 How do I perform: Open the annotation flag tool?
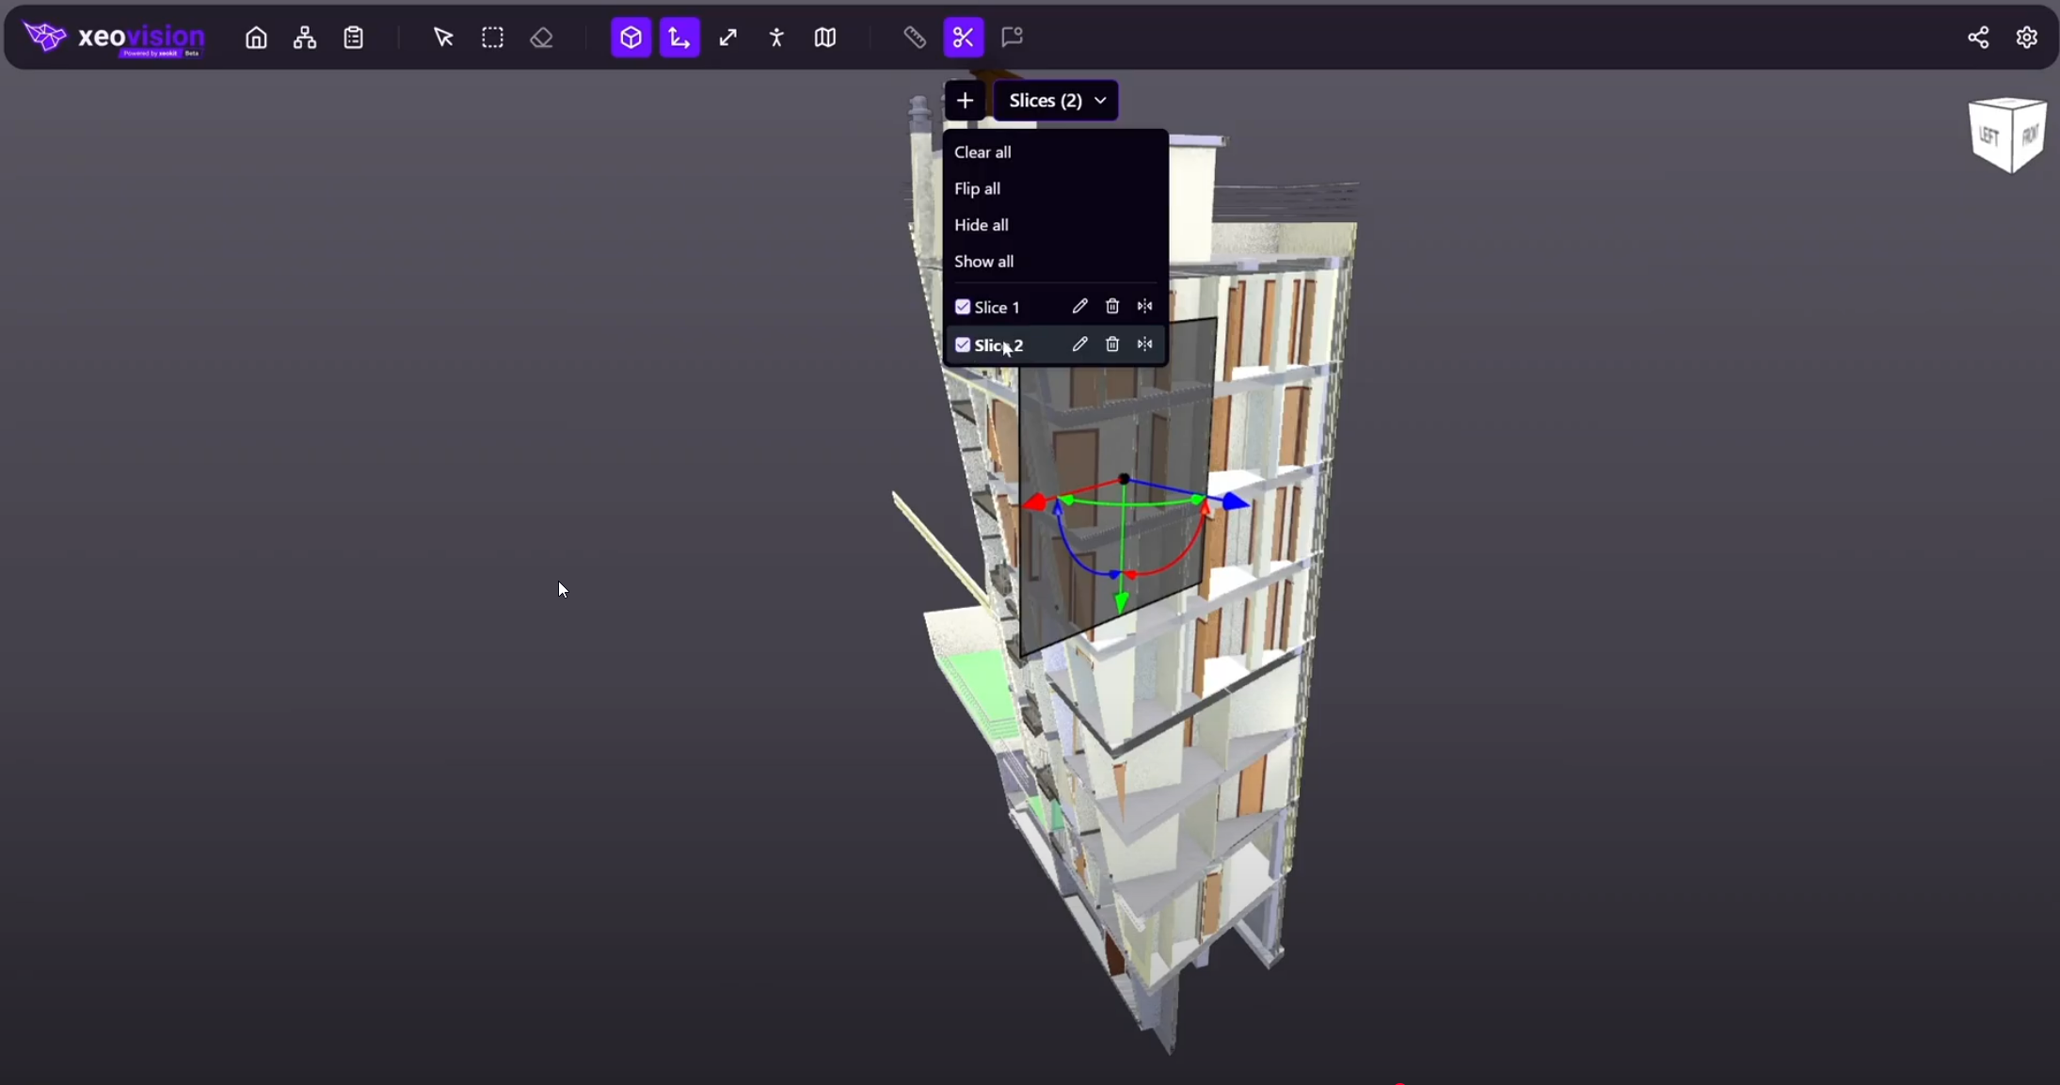coord(1013,38)
